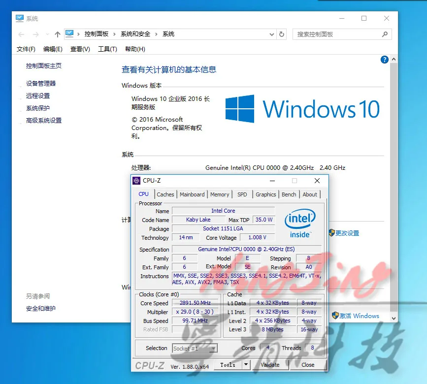Click the 35.0 W Max TDP value
Image resolution: width=427 pixels, height=384 pixels.
click(264, 220)
